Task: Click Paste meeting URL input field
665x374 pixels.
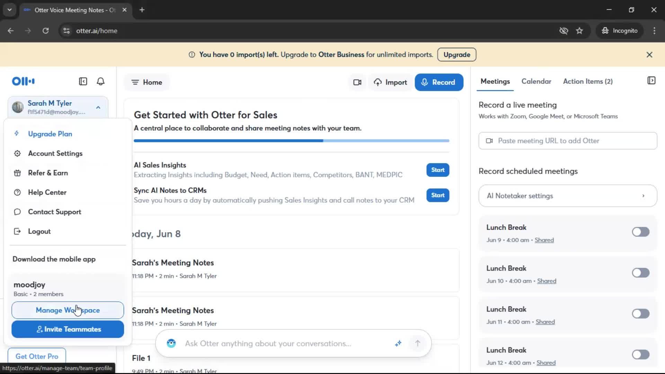Action: pos(568,141)
